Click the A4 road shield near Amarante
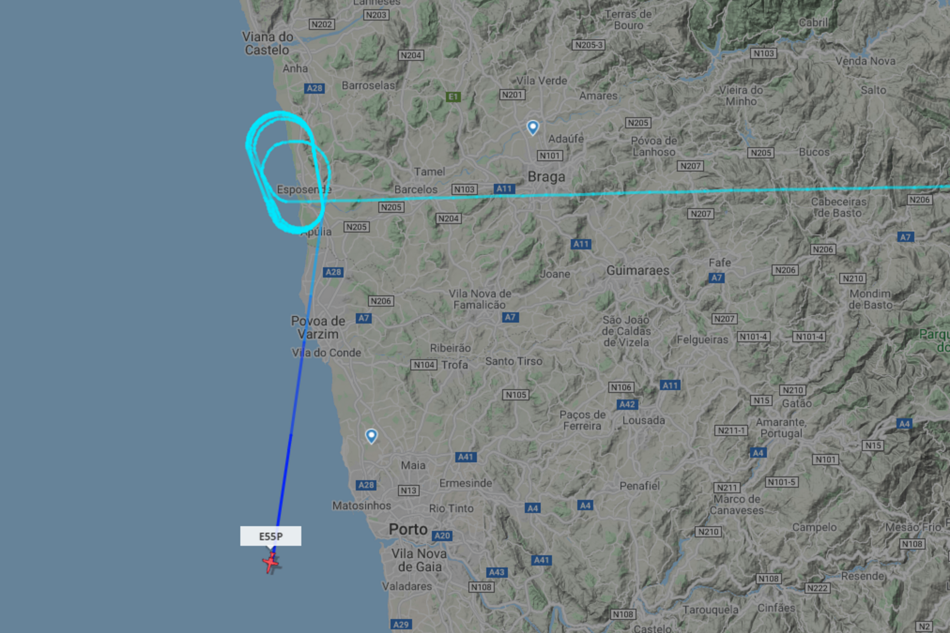Image resolution: width=950 pixels, height=633 pixels. [758, 453]
